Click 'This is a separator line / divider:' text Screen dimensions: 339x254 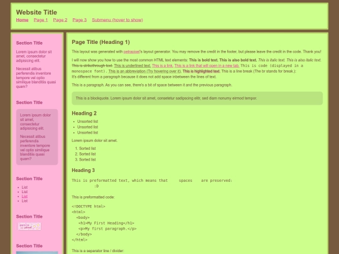pos(98,251)
